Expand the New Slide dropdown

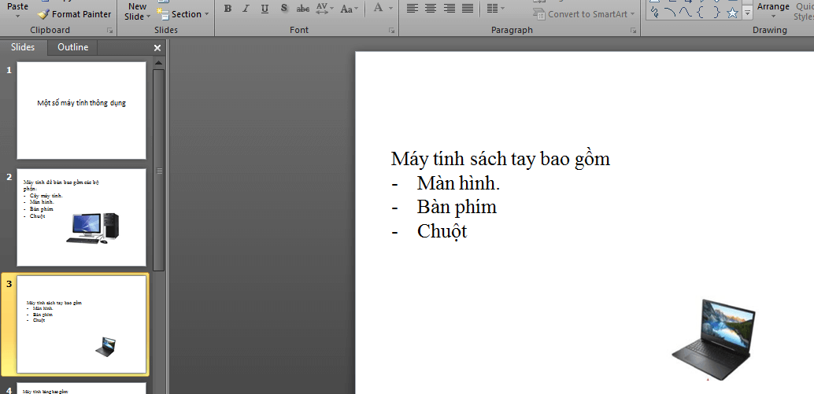137,17
